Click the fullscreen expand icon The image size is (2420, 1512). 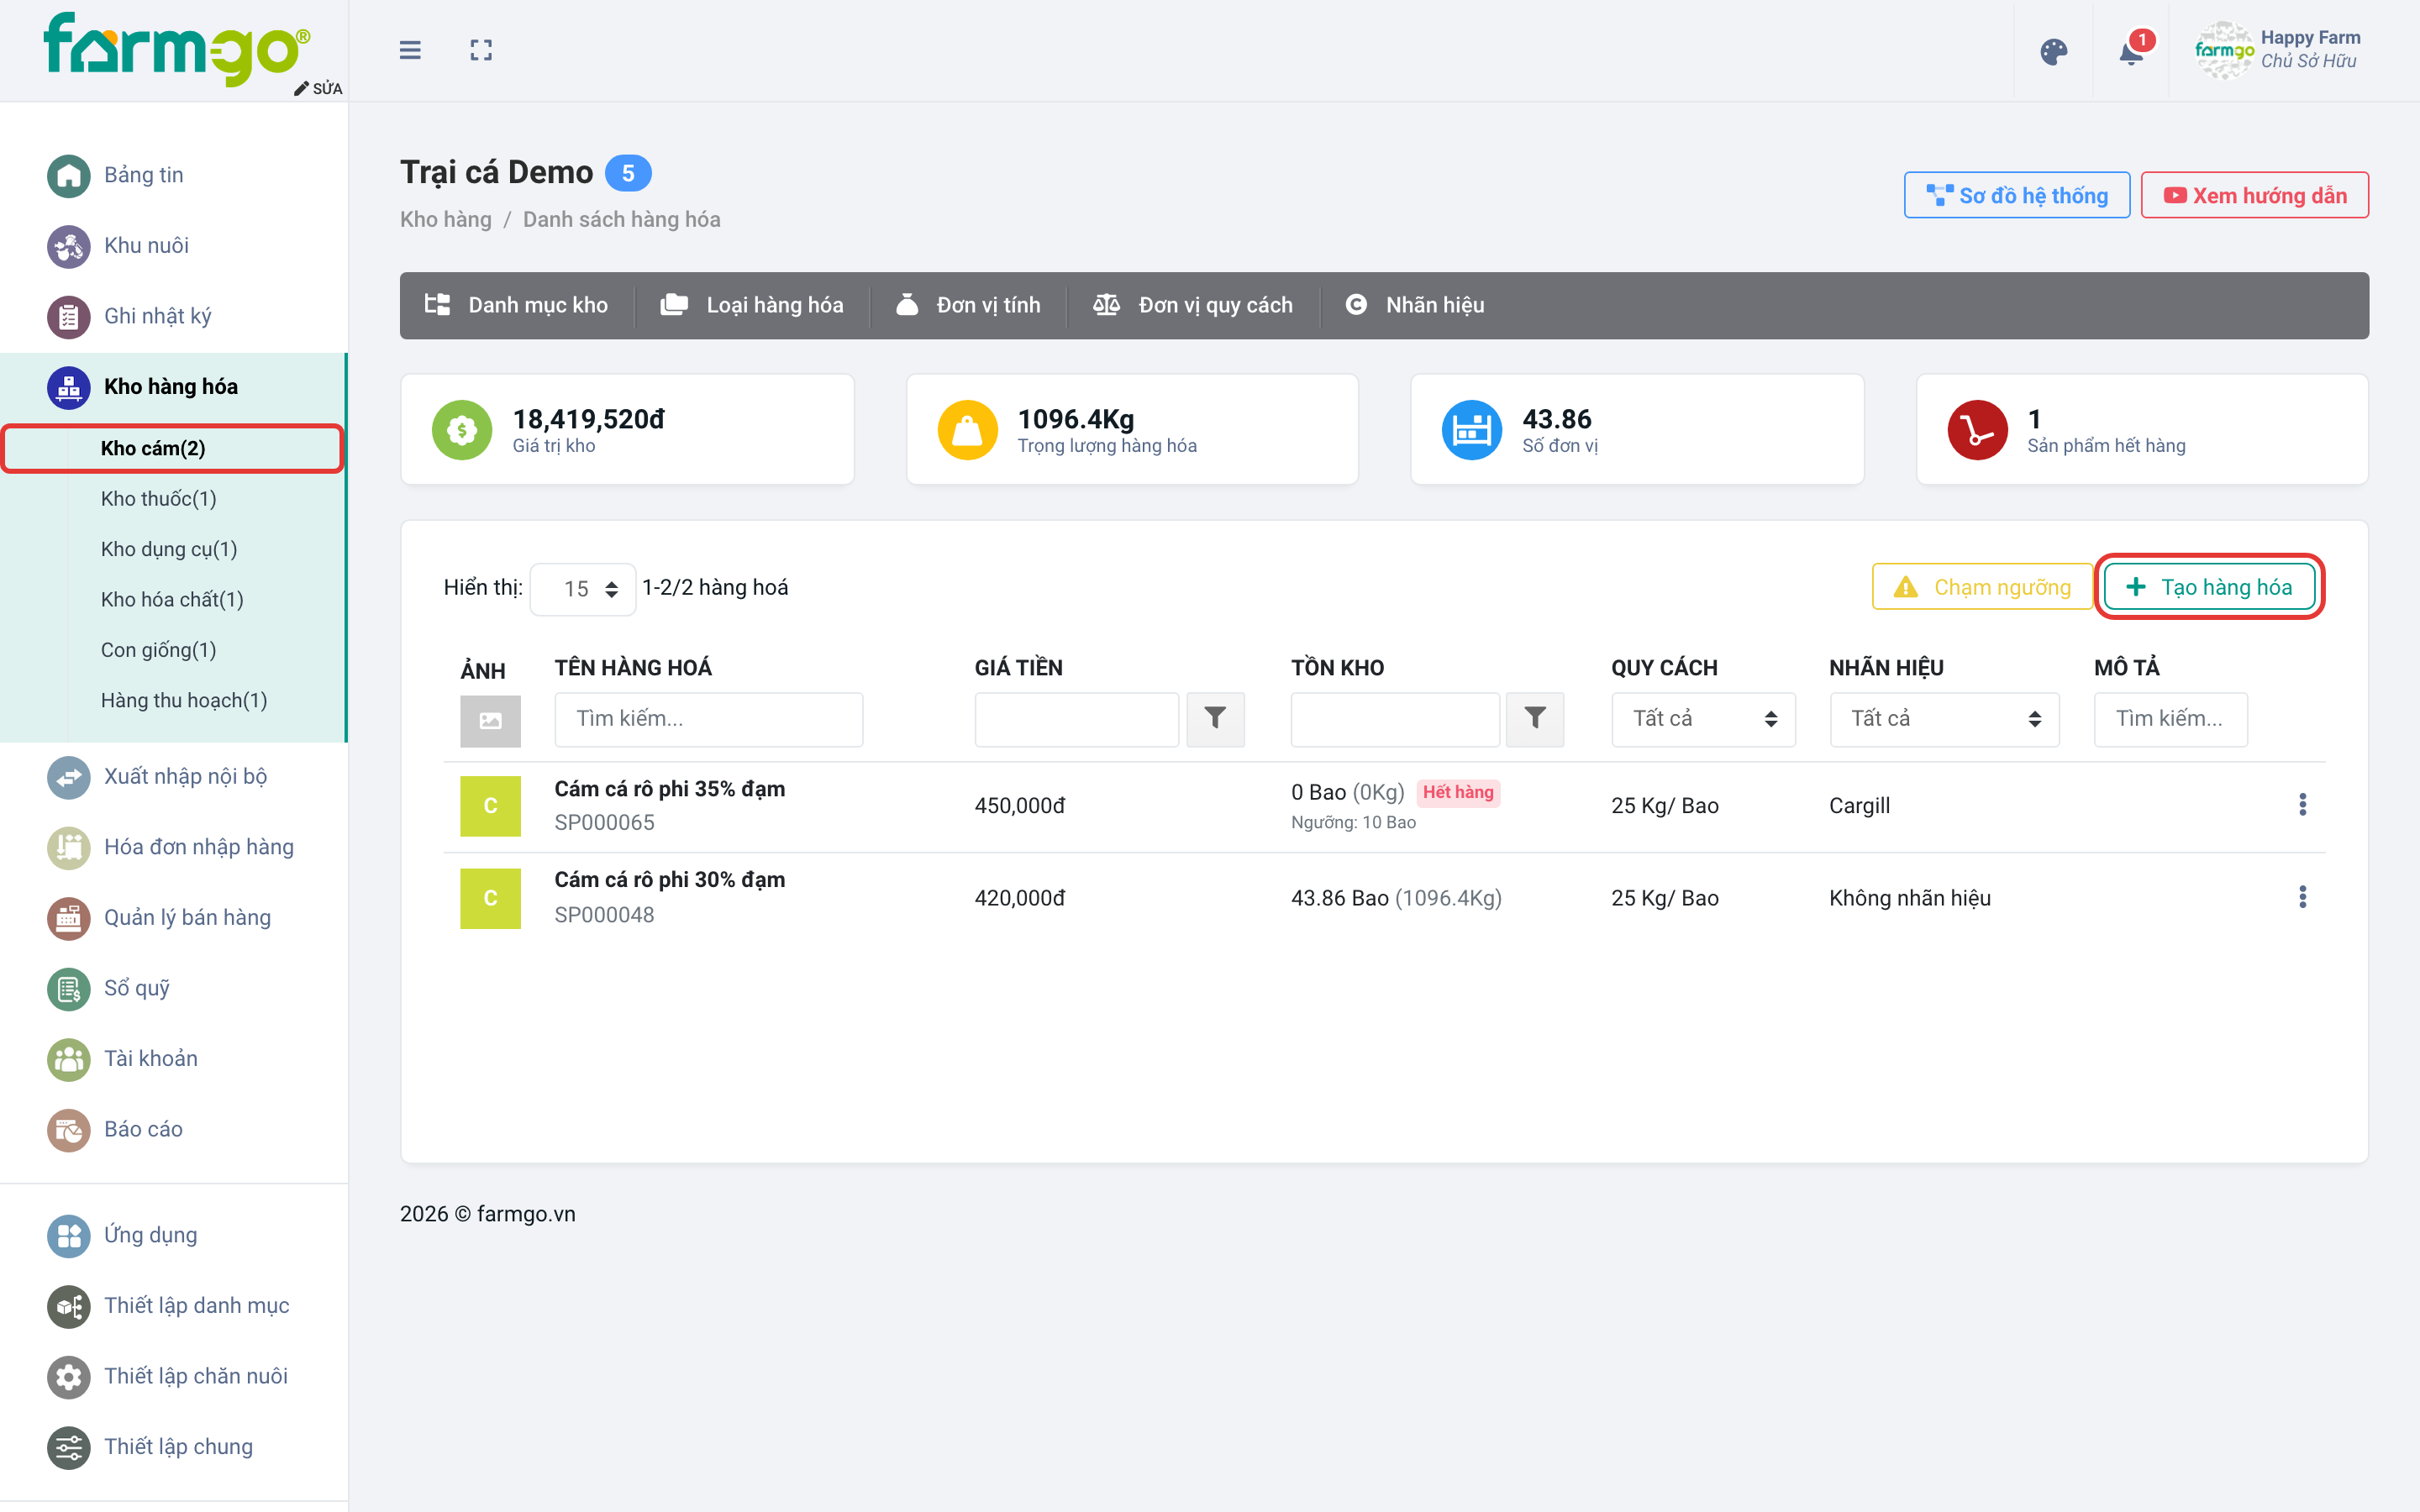point(481,50)
